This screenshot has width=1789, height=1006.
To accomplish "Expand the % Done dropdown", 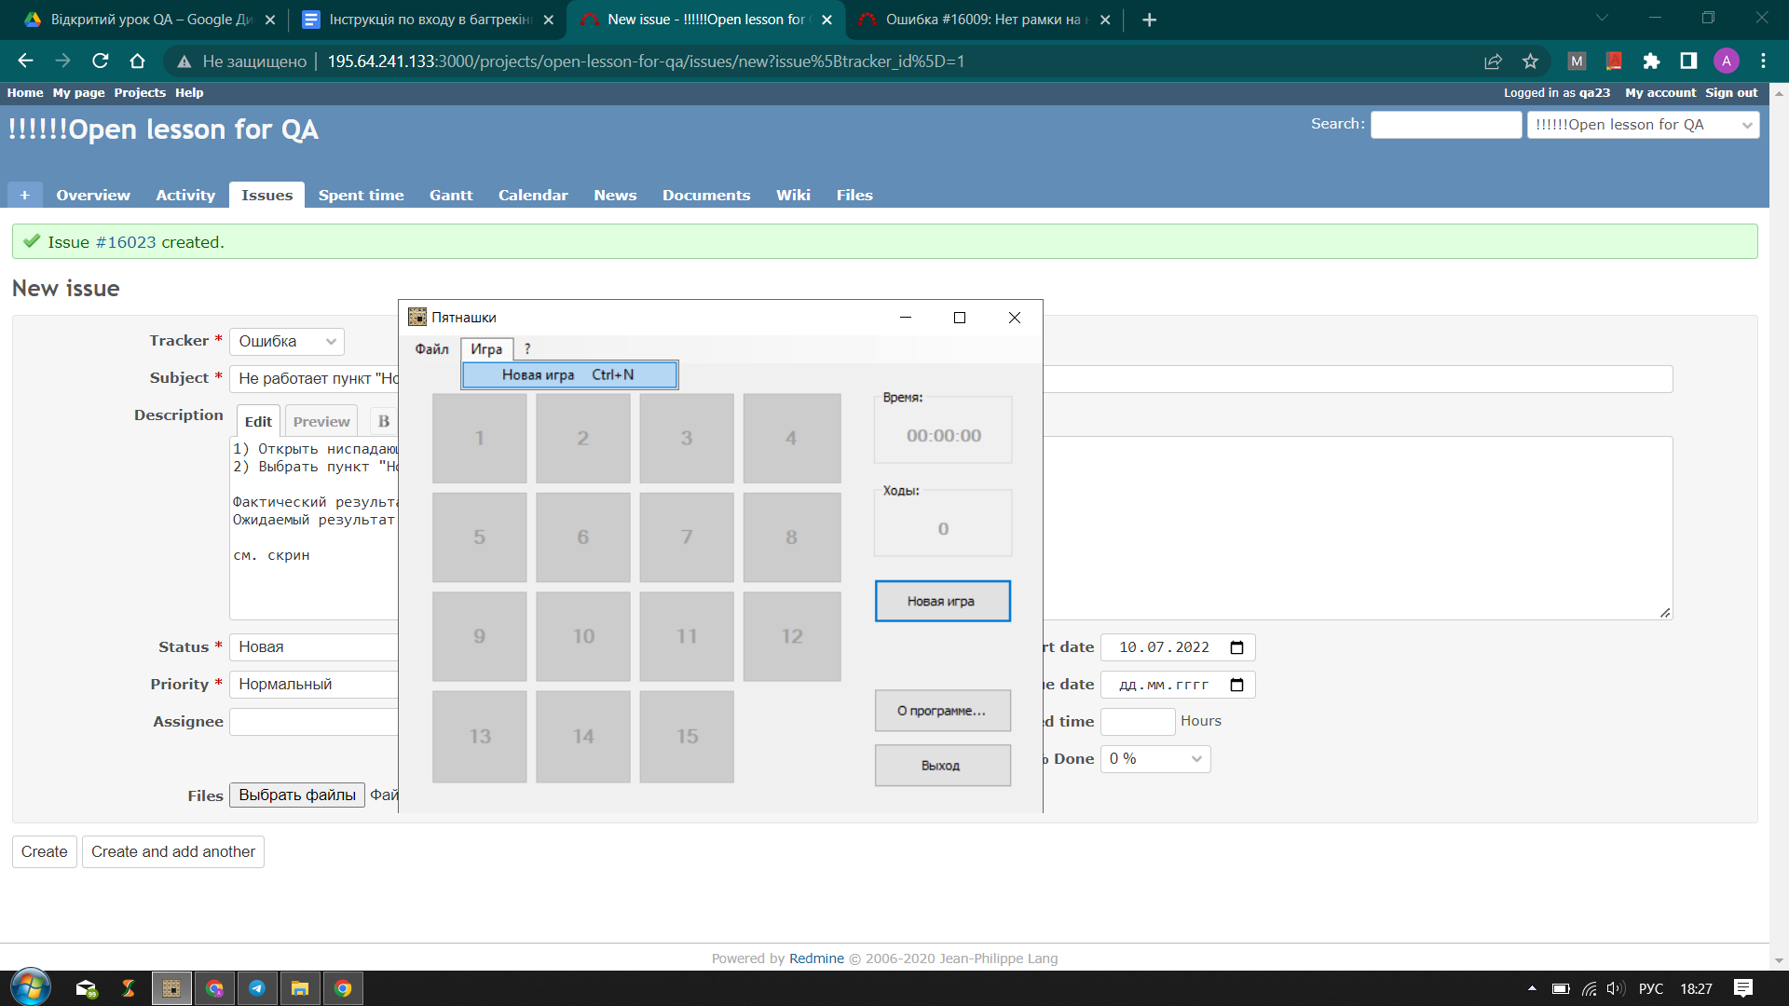I will [x=1154, y=759].
